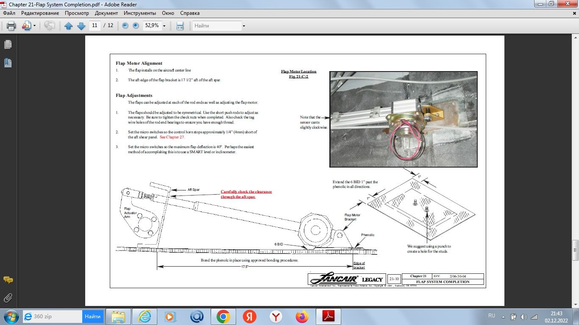579x325 pixels.
Task: Click the '17.5"' dimension text
Action: pyautogui.click(x=245, y=267)
